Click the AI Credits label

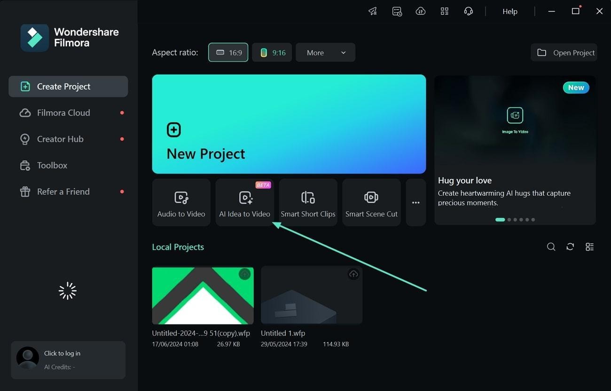tap(60, 367)
